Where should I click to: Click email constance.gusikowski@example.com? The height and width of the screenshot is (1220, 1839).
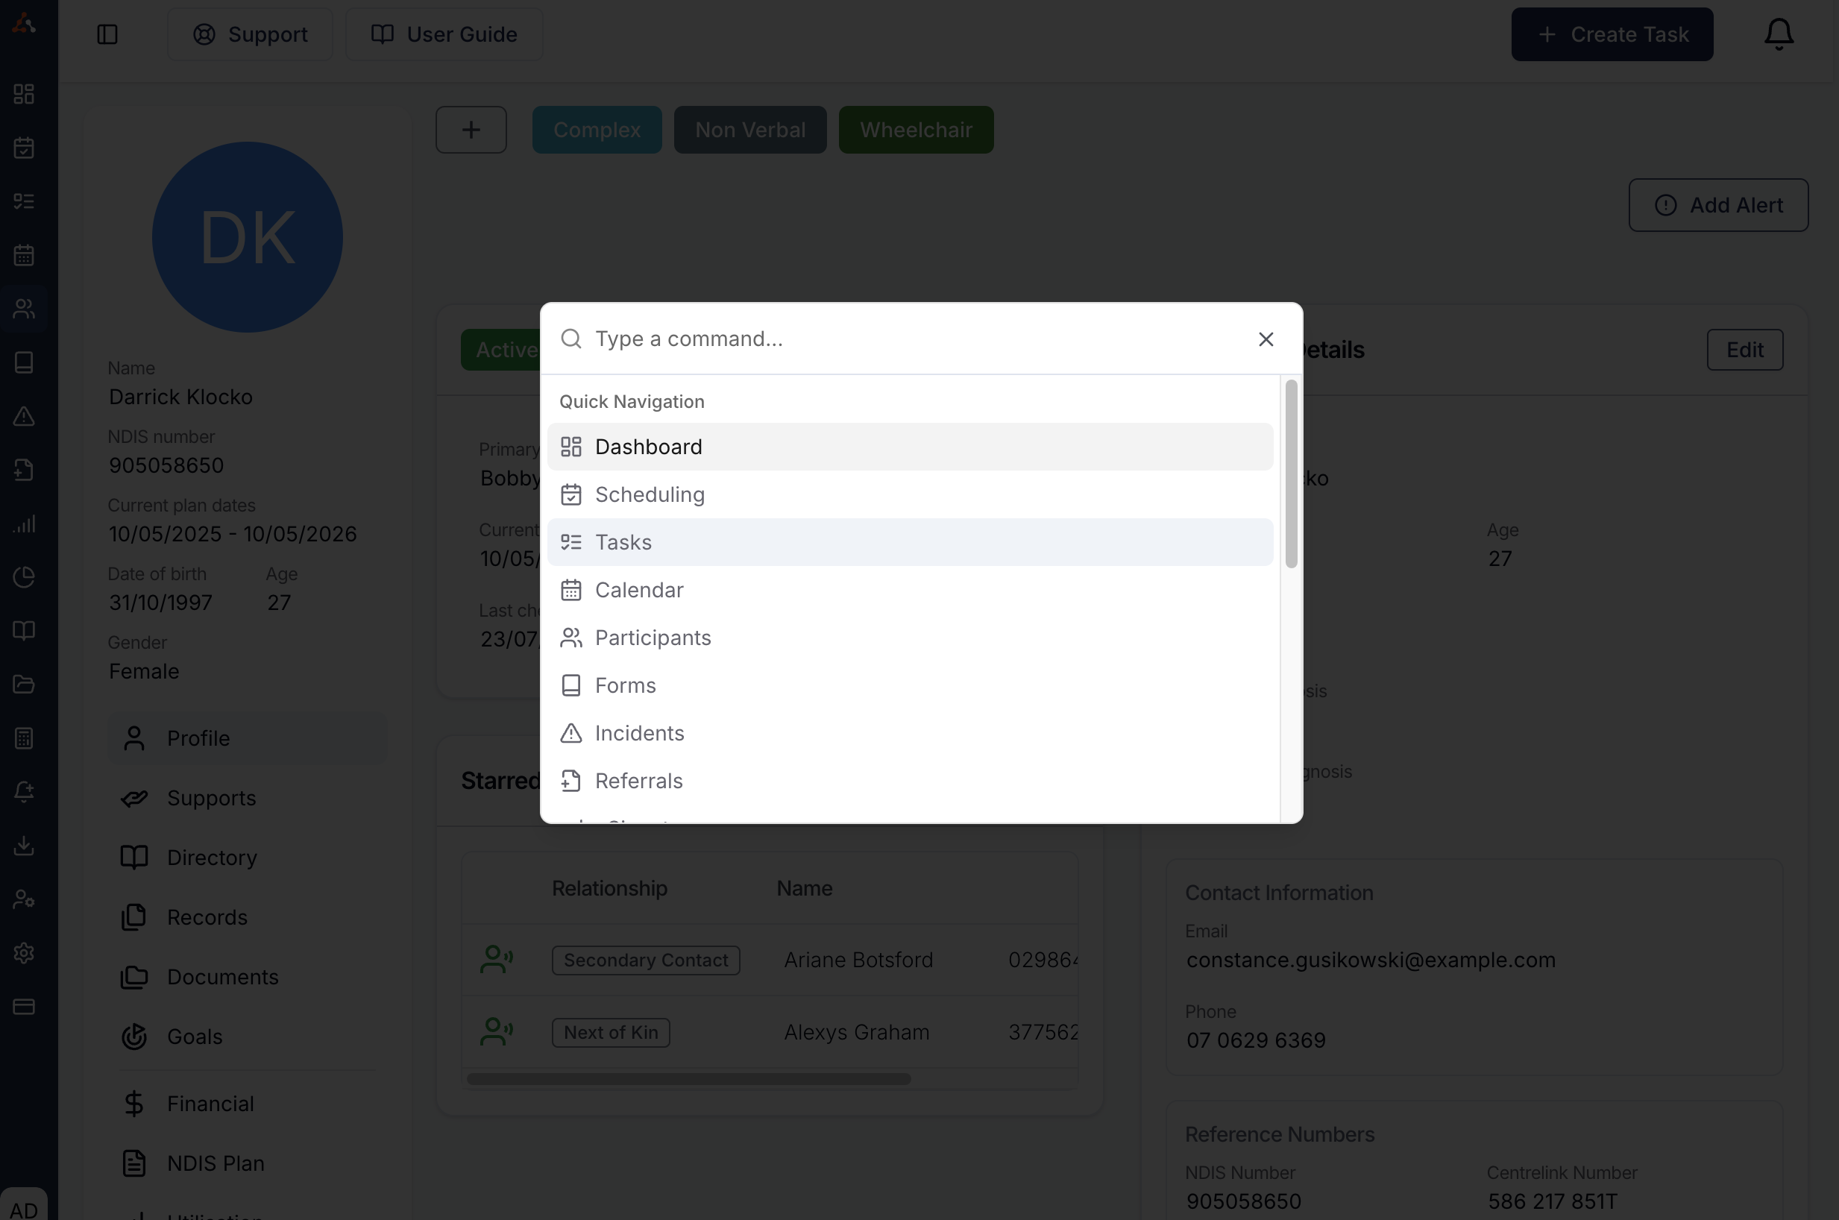coord(1371,960)
